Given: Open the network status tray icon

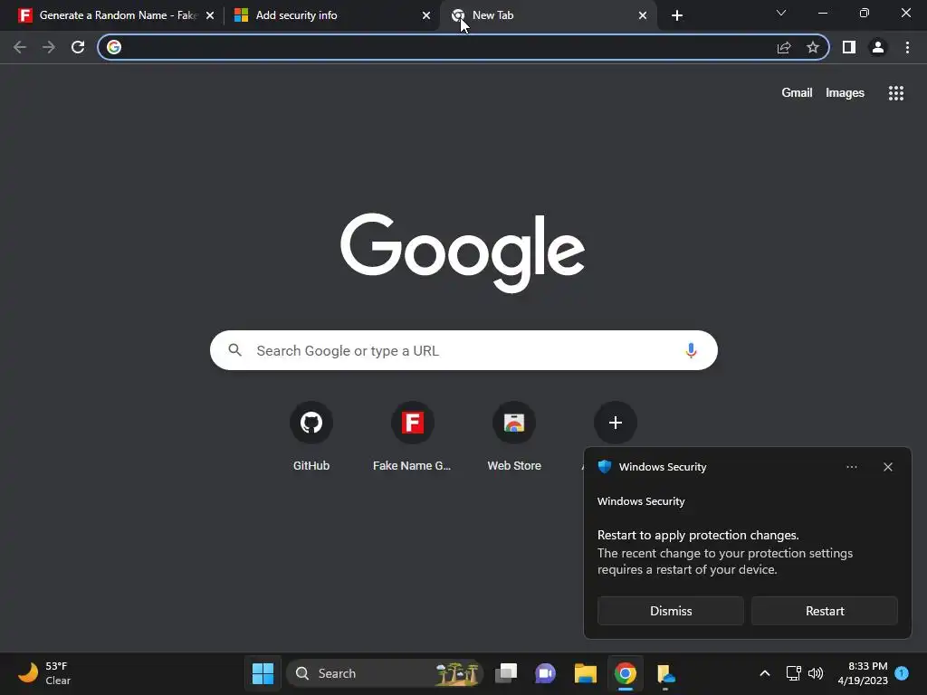Looking at the screenshot, I should pyautogui.click(x=793, y=673).
